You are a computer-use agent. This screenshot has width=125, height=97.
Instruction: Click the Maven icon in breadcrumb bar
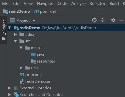coord(37,11)
